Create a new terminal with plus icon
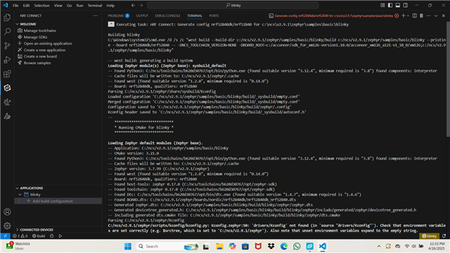 403,15
